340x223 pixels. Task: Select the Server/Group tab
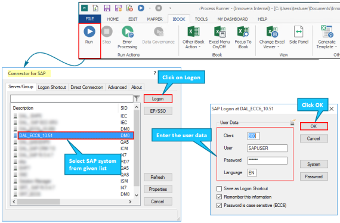(21, 86)
